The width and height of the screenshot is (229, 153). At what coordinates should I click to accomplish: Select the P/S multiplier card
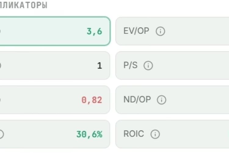pyautogui.click(x=172, y=65)
